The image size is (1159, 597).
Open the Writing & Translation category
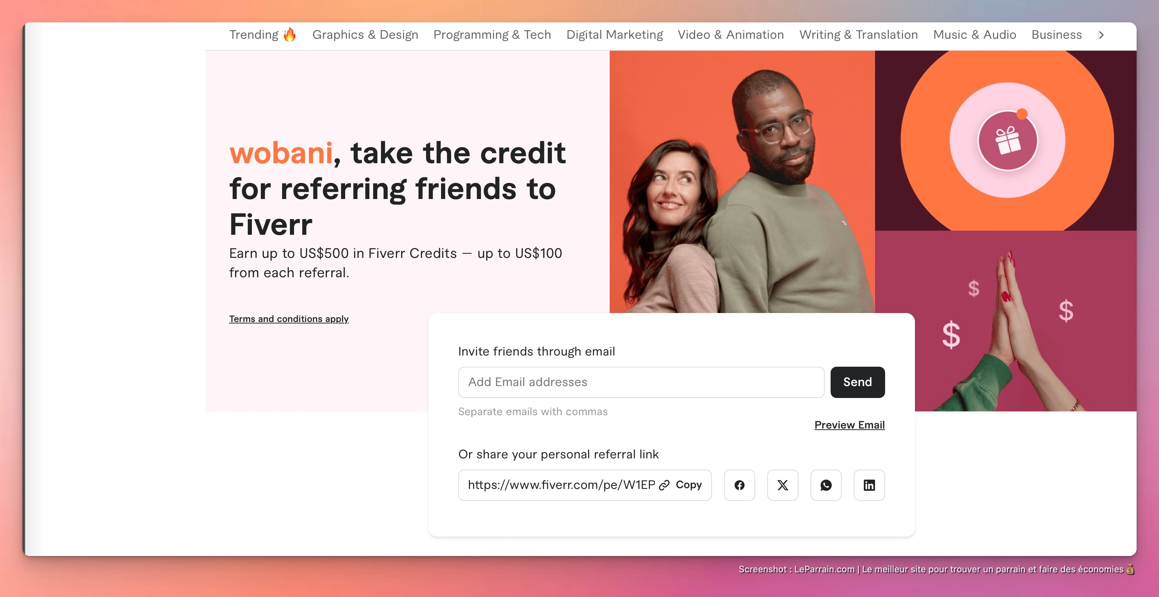point(858,35)
